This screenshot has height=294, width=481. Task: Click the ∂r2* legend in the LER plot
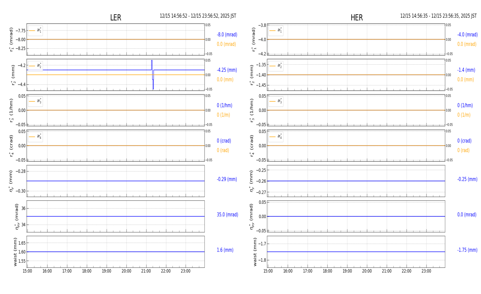[35, 66]
